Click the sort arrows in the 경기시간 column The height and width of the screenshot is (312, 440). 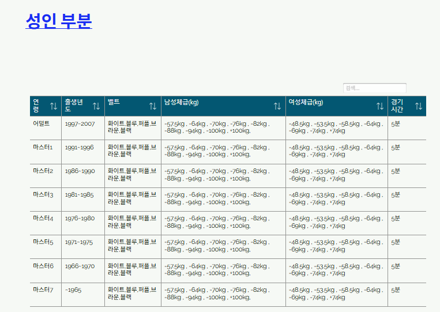pos(419,106)
